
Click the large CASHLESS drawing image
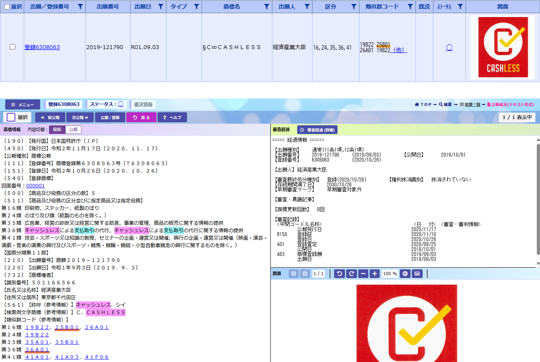click(x=407, y=323)
